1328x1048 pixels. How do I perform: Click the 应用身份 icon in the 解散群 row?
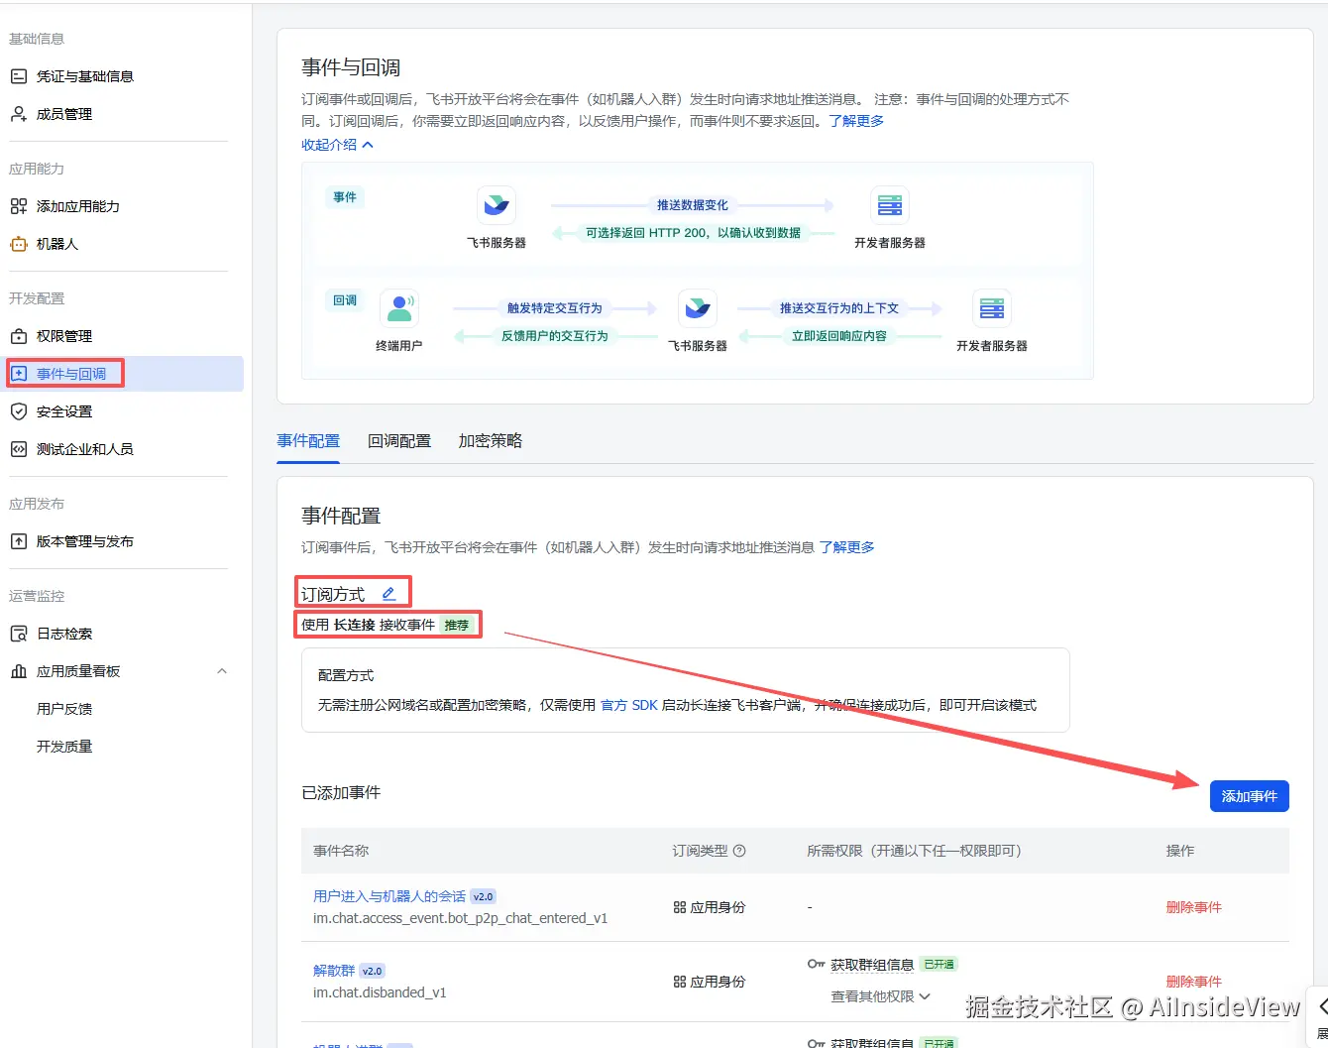point(680,982)
